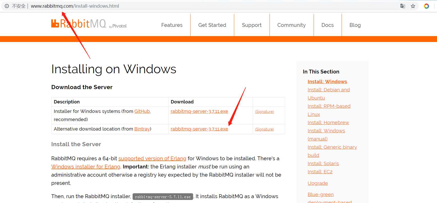
Task: Open Install: Generic binary build link
Action: point(332,151)
